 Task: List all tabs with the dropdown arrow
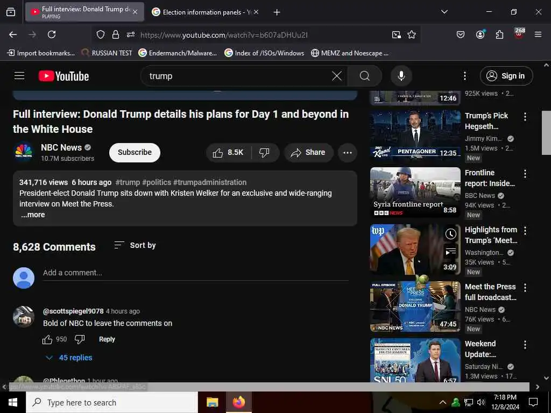444,12
